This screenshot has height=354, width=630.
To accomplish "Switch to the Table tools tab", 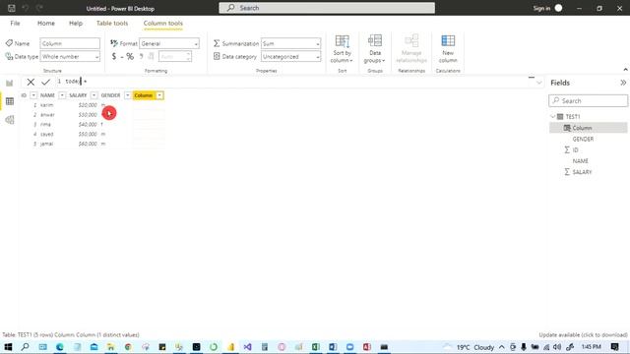I will click(112, 24).
